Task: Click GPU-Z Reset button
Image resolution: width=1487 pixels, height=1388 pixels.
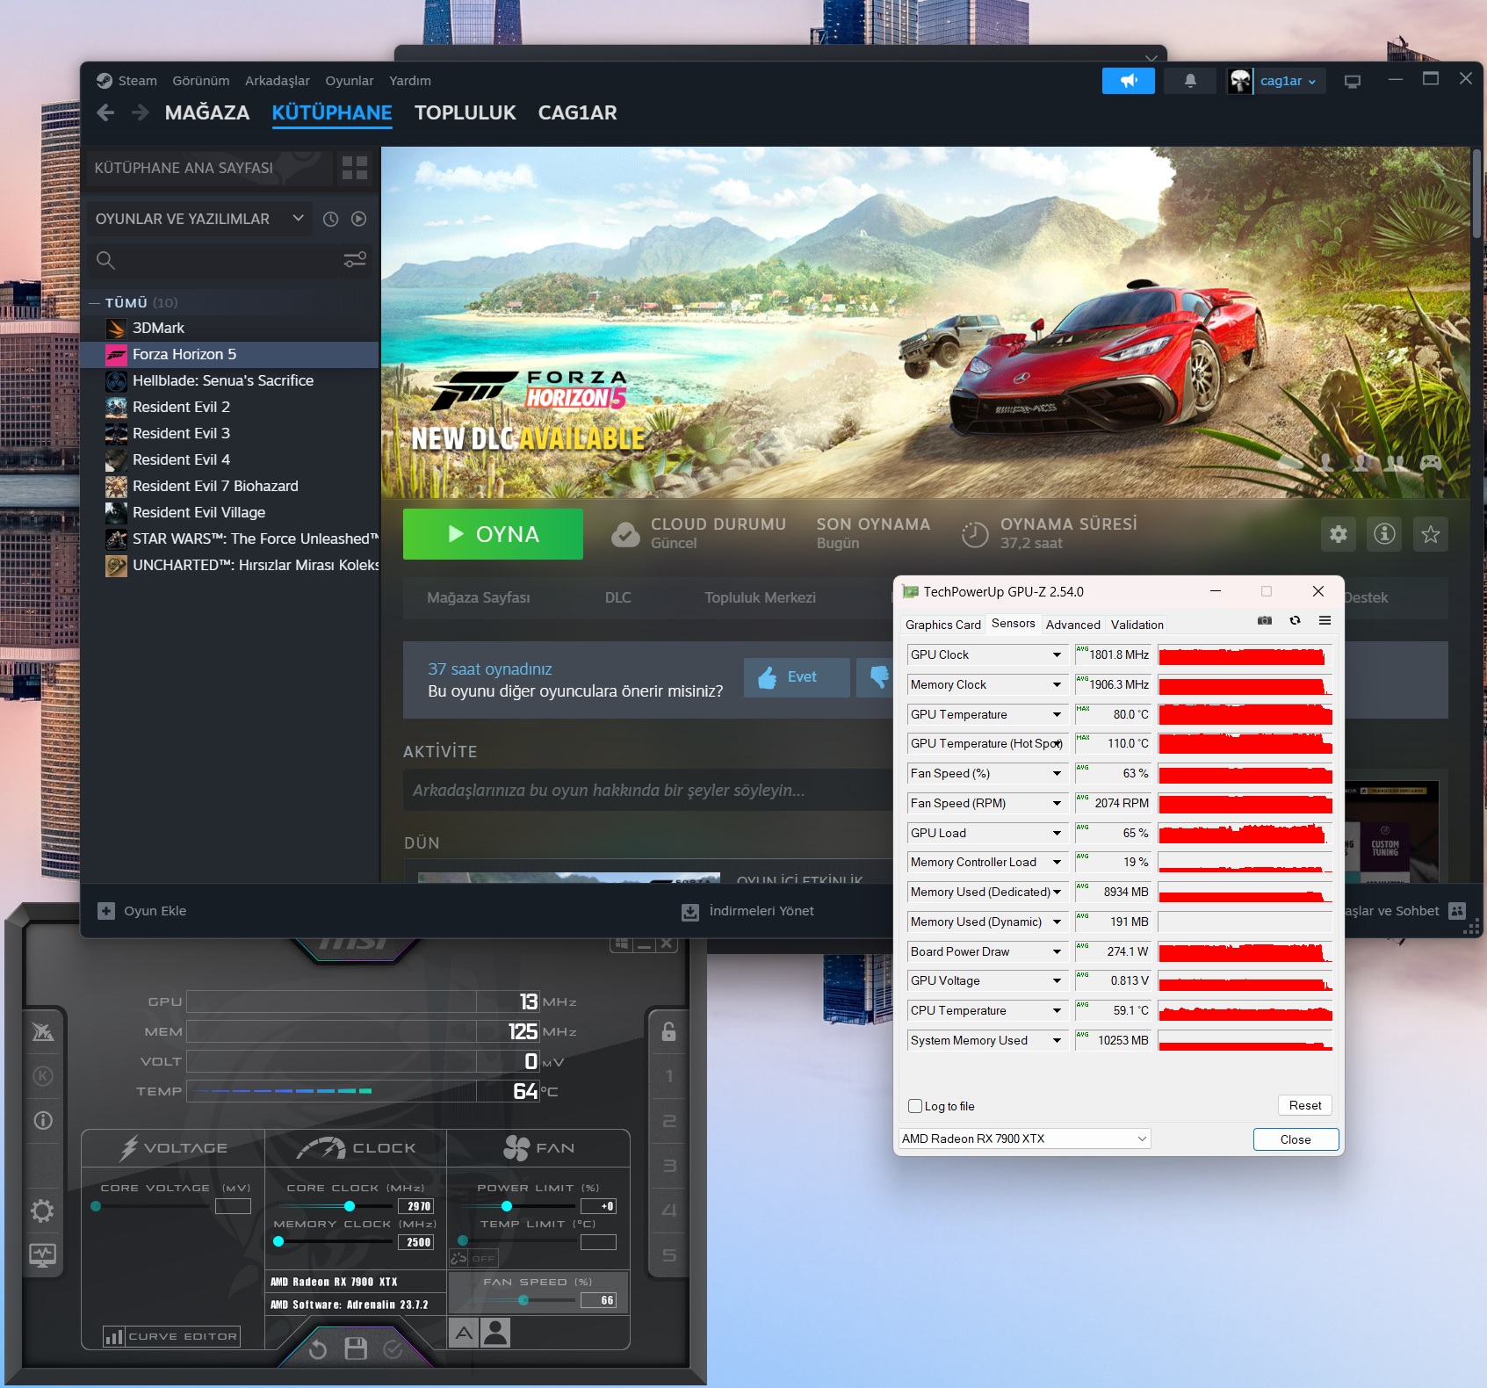Action: (1305, 1105)
